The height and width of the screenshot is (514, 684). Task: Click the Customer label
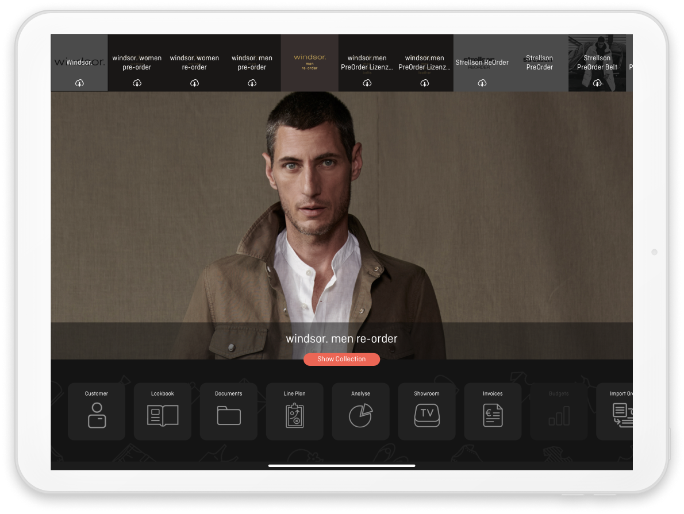(x=97, y=393)
